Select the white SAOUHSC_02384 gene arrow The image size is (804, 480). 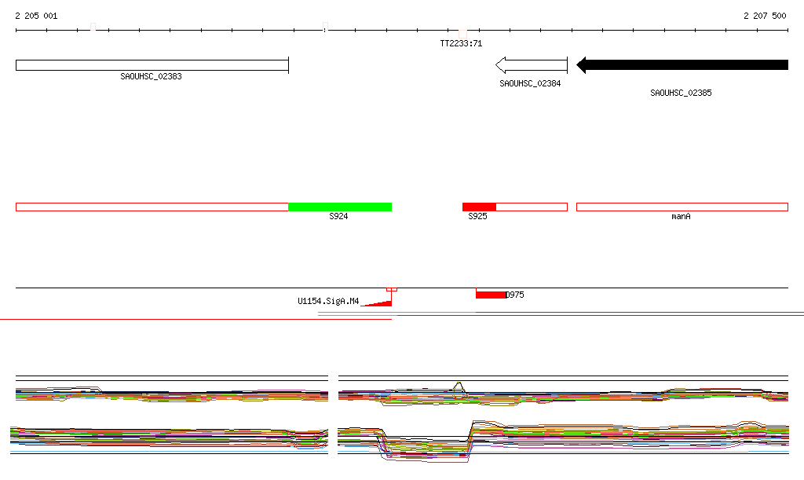[x=532, y=65]
